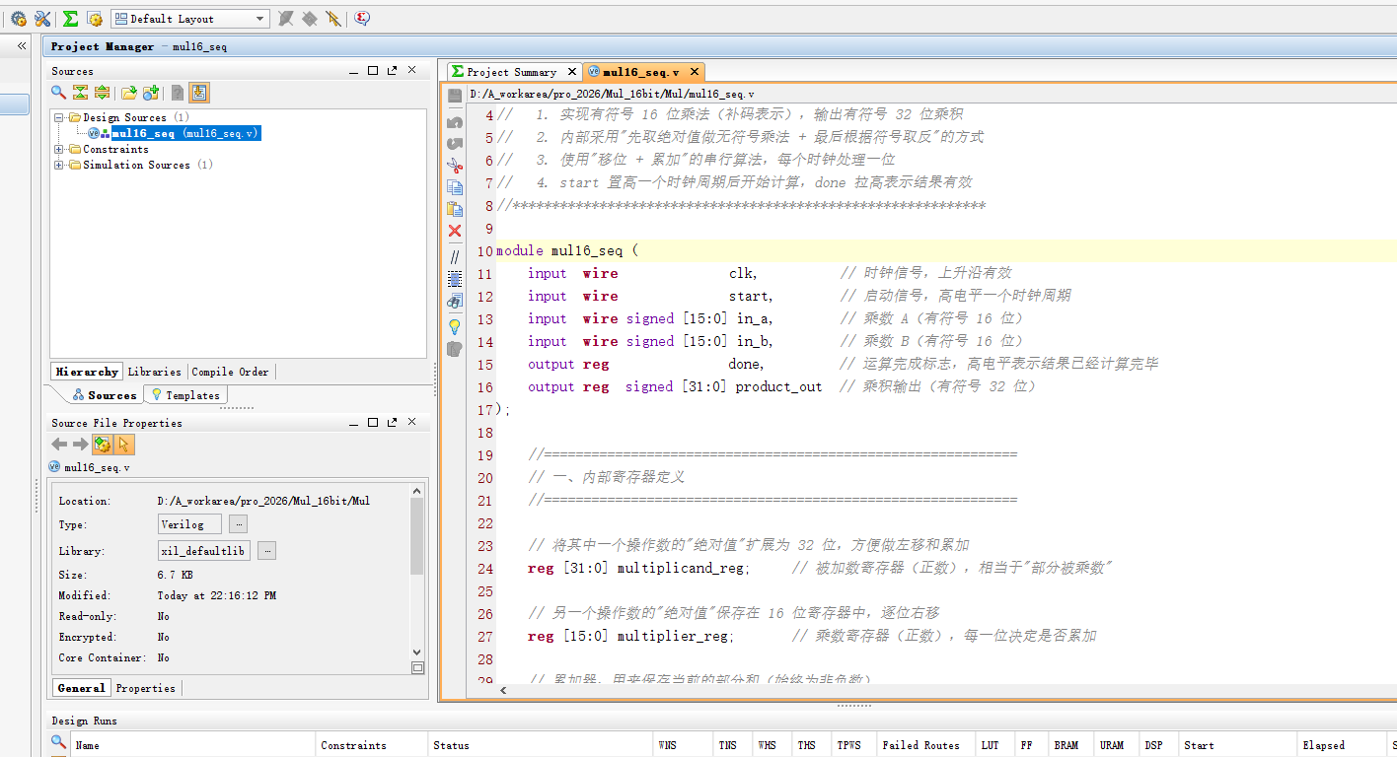Click the column selection mode icon in editor

455,279
